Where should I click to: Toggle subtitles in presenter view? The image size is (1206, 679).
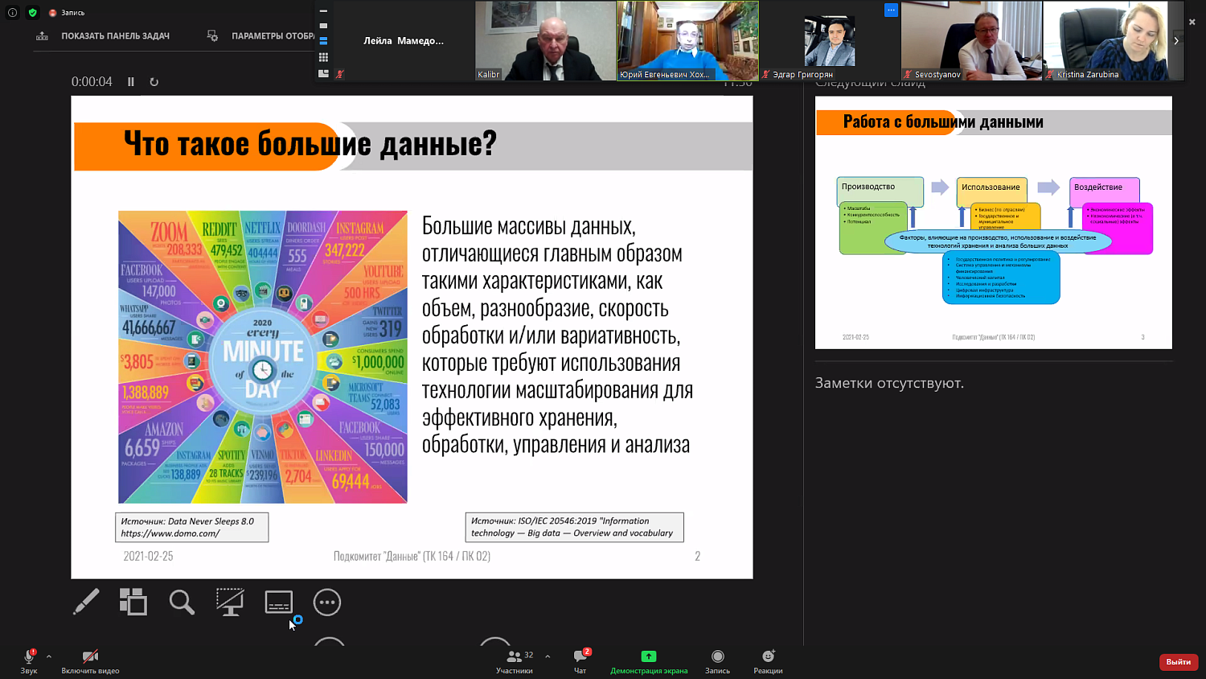point(279,602)
